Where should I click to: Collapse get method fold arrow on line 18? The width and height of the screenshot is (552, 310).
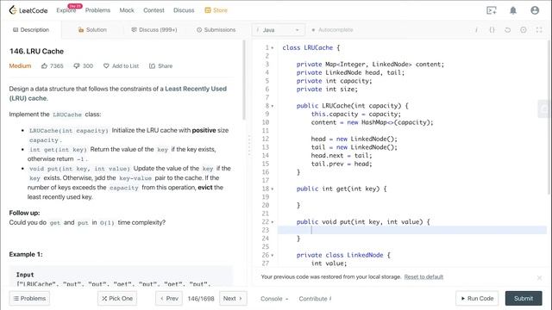(273, 189)
